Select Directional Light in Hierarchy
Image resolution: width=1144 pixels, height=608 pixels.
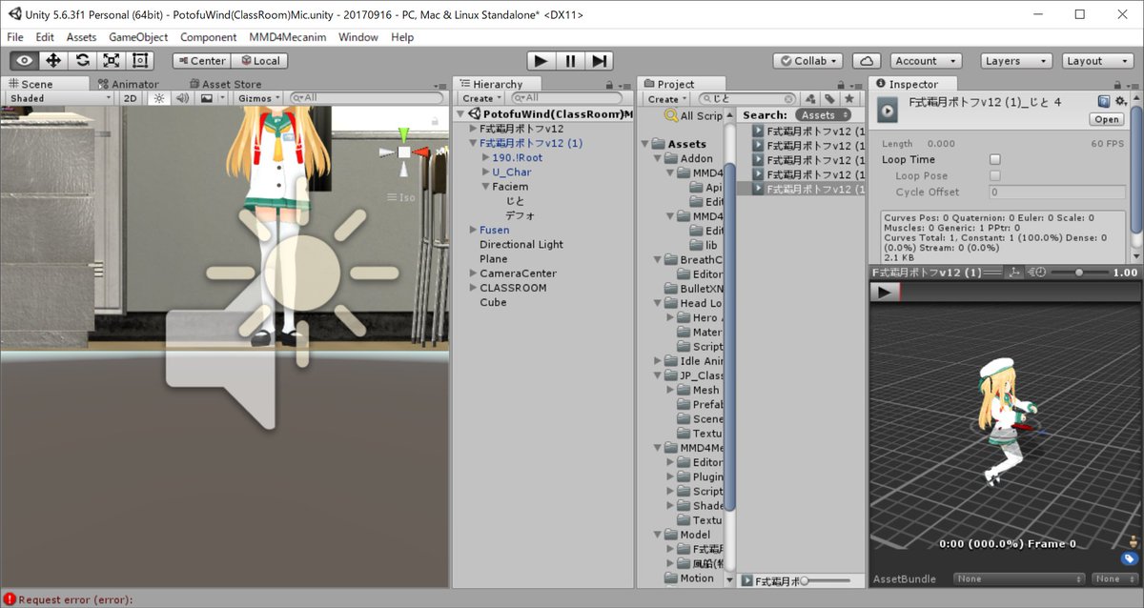(x=521, y=244)
